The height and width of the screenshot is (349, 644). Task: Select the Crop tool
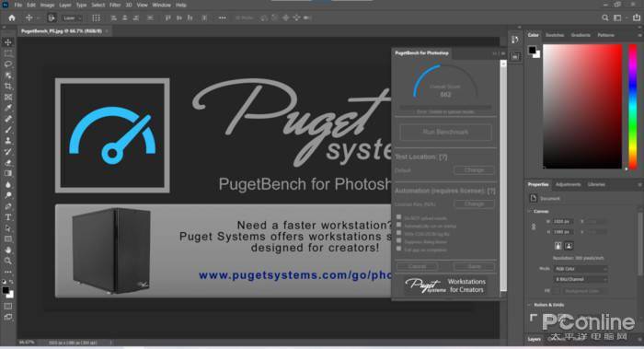7,87
